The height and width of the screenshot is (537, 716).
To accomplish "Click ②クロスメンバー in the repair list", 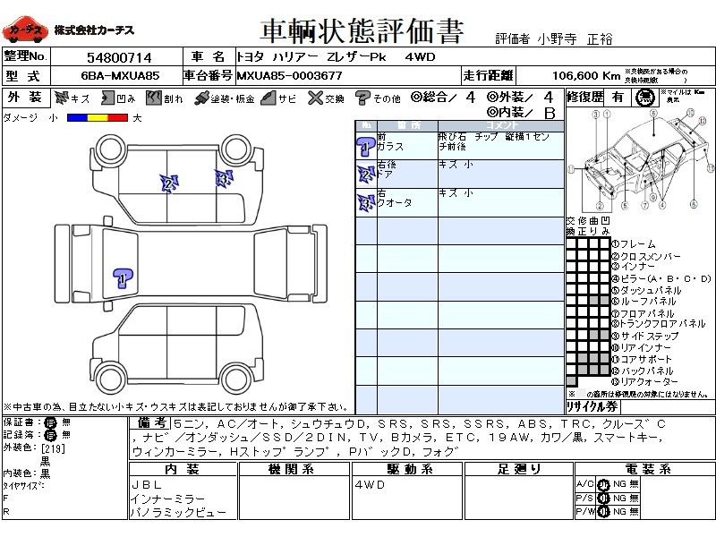I will [646, 257].
